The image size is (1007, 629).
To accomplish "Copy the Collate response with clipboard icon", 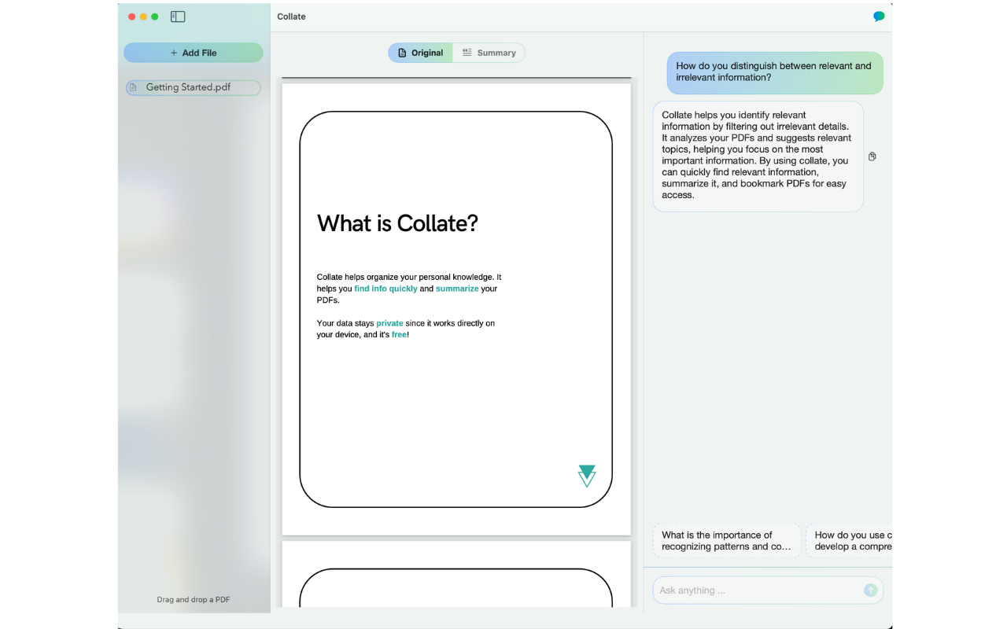I will tap(872, 156).
